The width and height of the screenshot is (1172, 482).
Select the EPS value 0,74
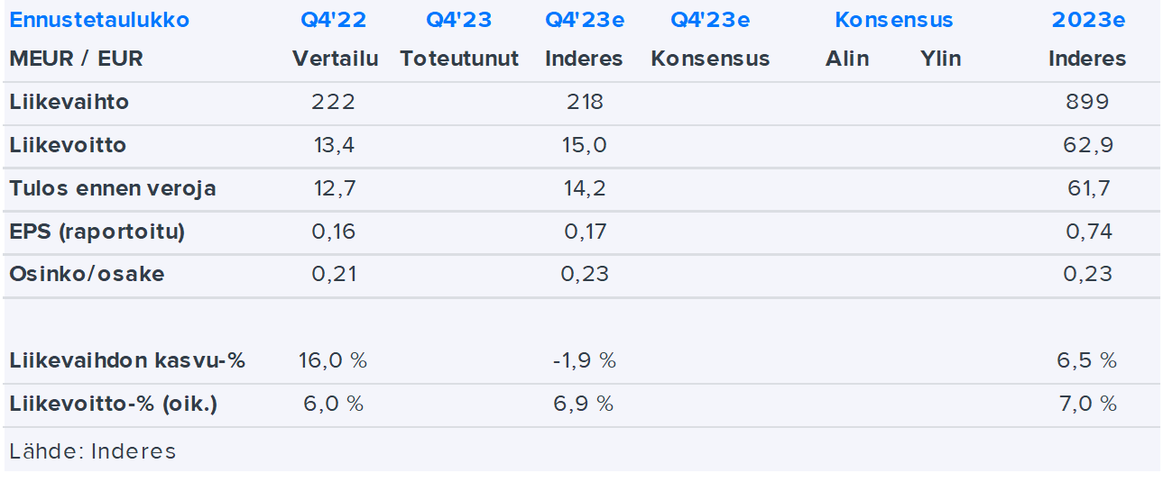coord(1087,232)
